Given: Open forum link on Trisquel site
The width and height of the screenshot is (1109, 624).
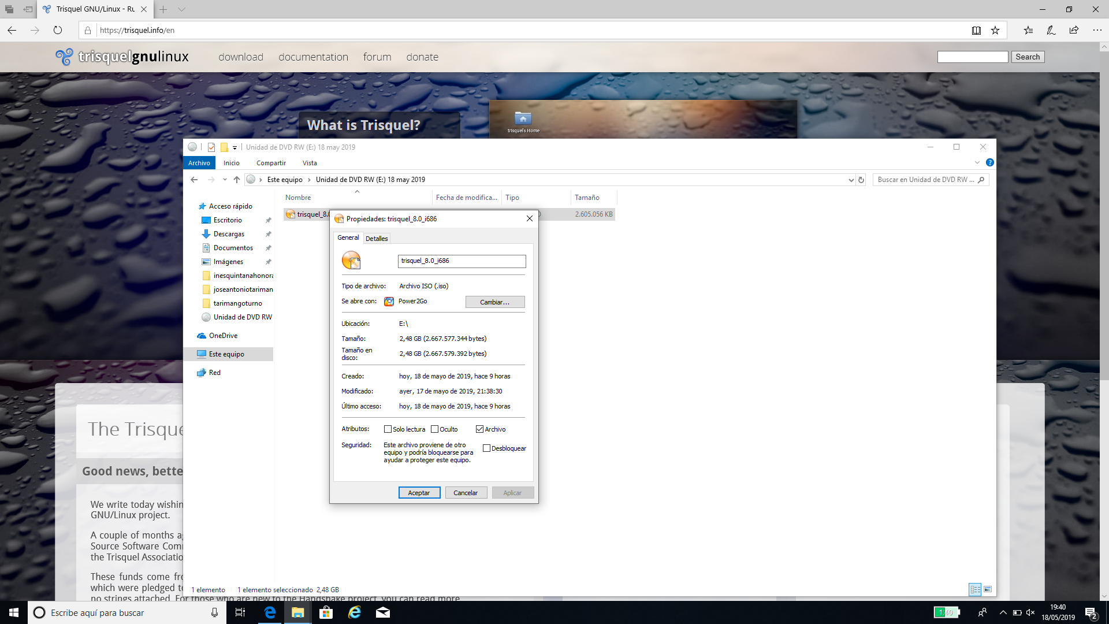Looking at the screenshot, I should pos(377,57).
